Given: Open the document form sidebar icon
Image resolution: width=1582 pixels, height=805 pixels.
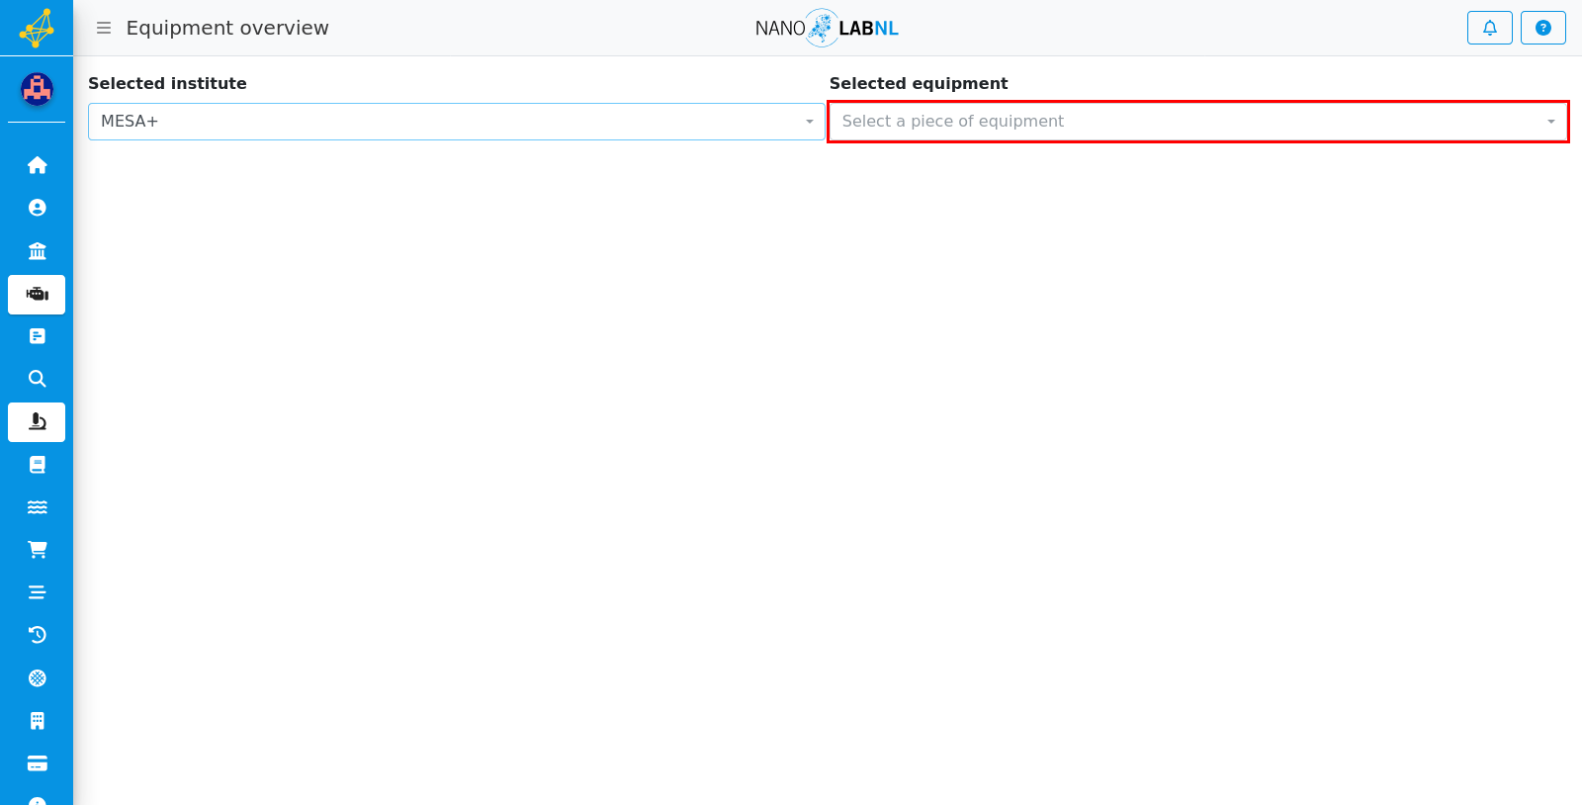Looking at the screenshot, I should click(37, 336).
